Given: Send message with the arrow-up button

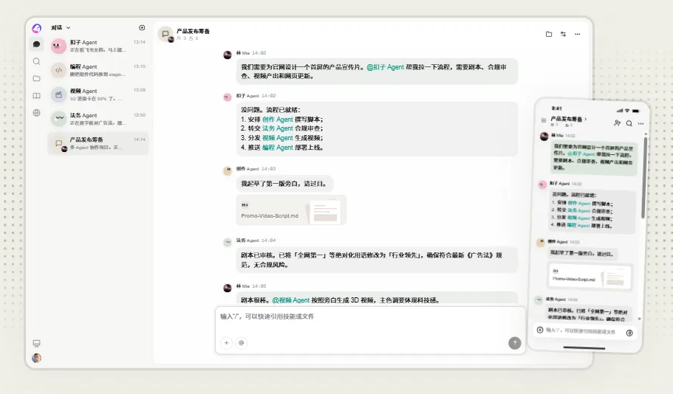Looking at the screenshot, I should [515, 342].
